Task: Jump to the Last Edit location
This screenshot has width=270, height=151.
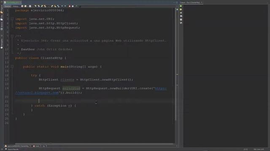Action: (x=22, y=6)
